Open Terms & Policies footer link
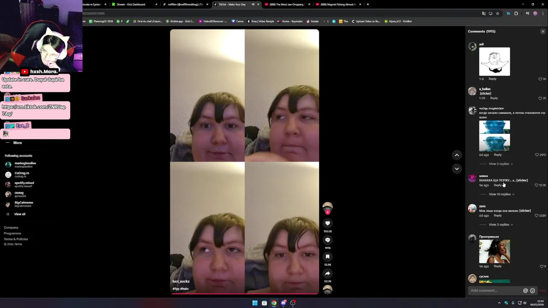The width and height of the screenshot is (548, 308). [16, 239]
